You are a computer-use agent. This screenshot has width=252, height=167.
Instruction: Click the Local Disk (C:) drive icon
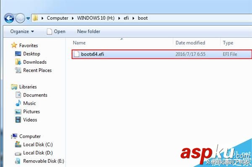coord(18,144)
